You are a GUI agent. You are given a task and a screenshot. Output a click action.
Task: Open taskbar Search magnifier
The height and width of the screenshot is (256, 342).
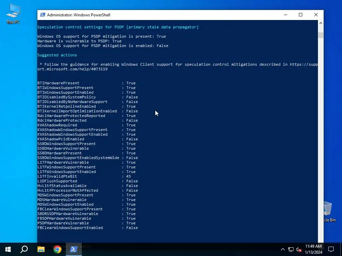point(24,249)
